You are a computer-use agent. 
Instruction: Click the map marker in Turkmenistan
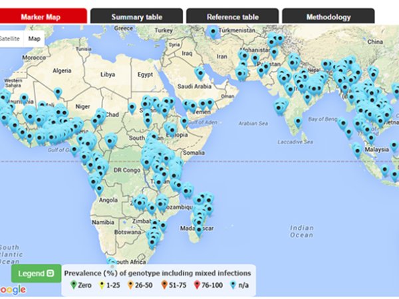point(213,31)
